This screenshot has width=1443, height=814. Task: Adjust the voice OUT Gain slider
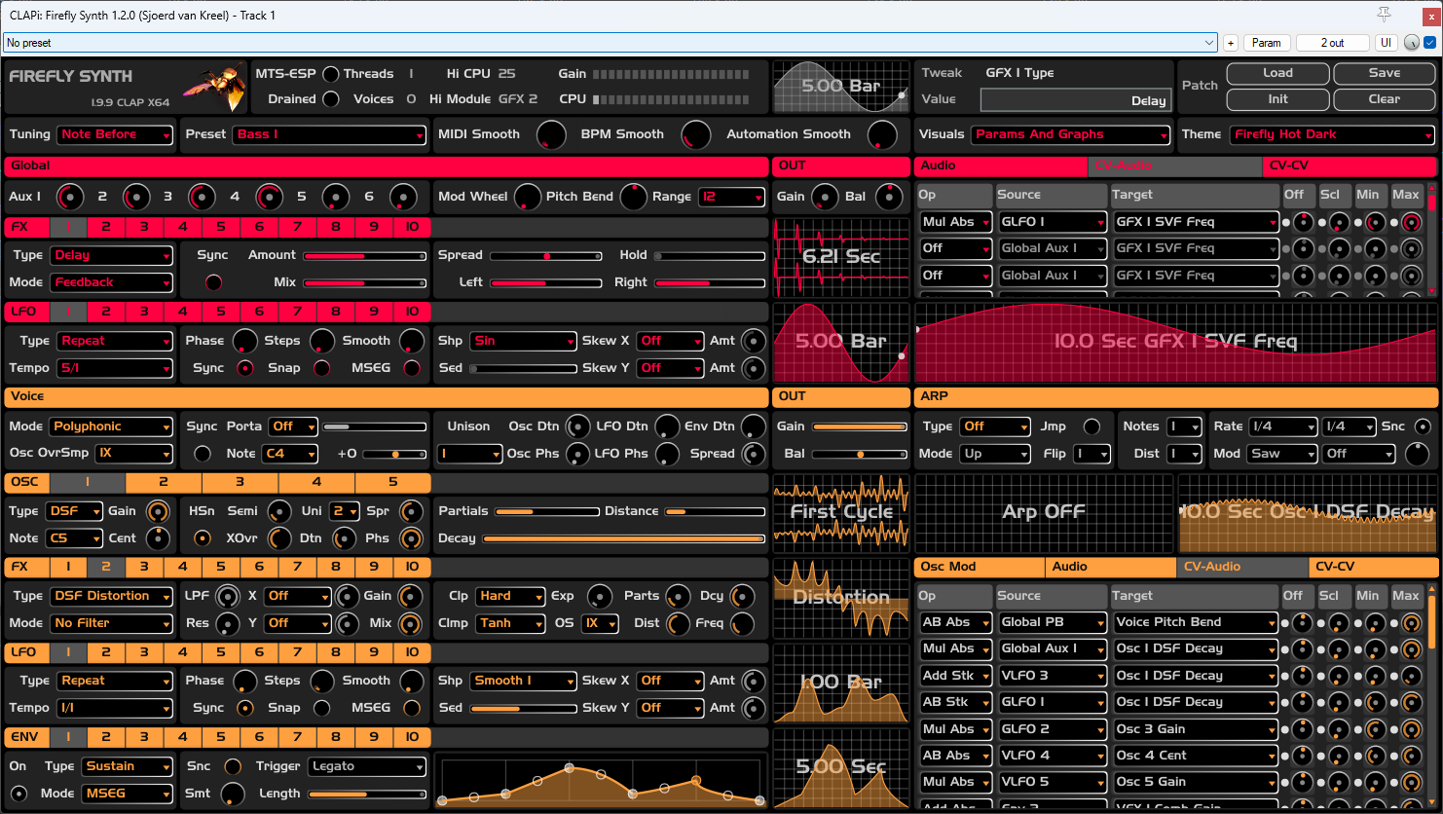click(x=859, y=426)
